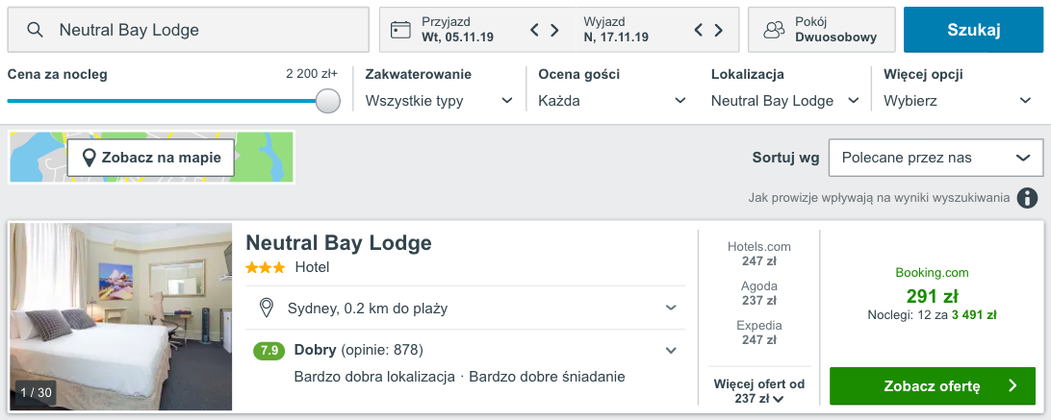Open the Sortuj wg Polecane przez nas dropdown
The height and width of the screenshot is (420, 1051).
click(936, 158)
